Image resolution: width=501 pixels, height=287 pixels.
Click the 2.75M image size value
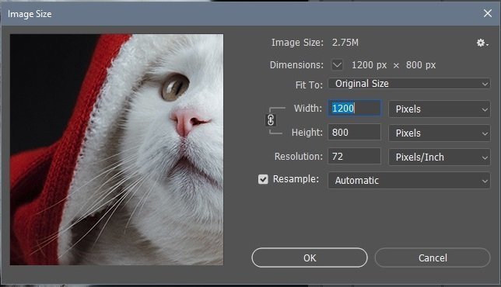tap(345, 43)
